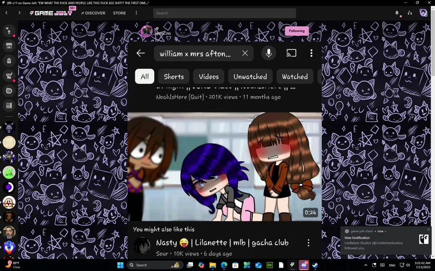Expand the game-jolt-client notification chevron
Image resolution: width=435 pixels, height=271 pixels.
[385, 231]
